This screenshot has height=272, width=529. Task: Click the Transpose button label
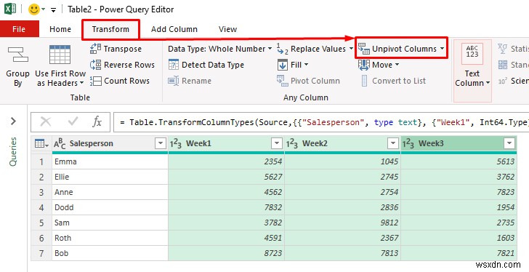pyautogui.click(x=123, y=49)
